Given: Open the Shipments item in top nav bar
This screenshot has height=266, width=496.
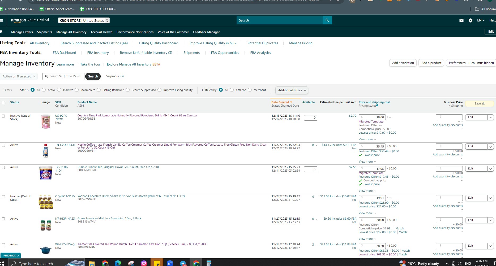Looking at the screenshot, I should (45, 32).
